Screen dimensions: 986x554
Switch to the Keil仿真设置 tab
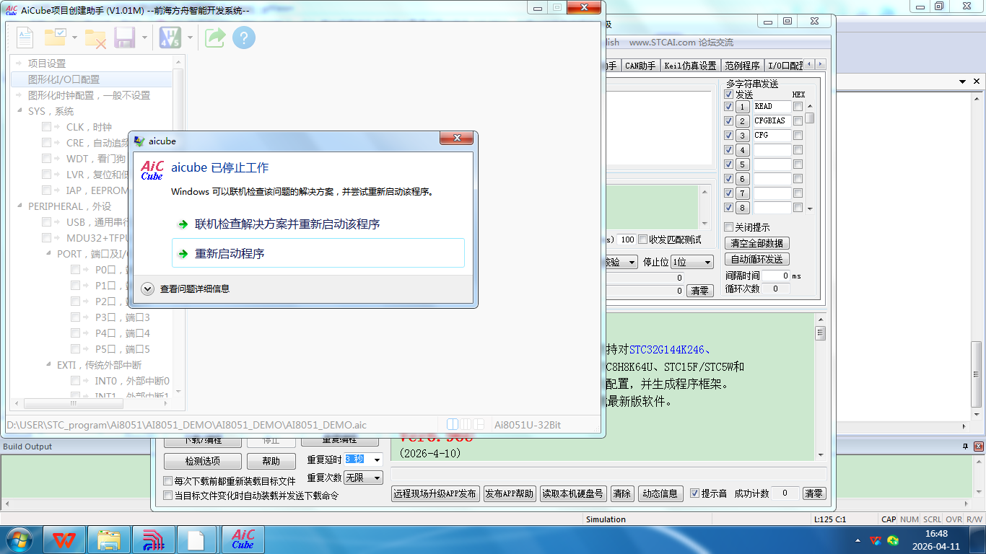[x=690, y=66]
